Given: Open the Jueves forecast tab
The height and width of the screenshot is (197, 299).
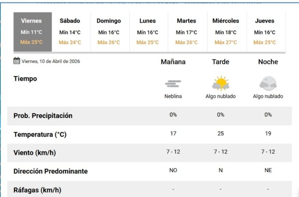Looking at the screenshot, I should coord(265,32).
